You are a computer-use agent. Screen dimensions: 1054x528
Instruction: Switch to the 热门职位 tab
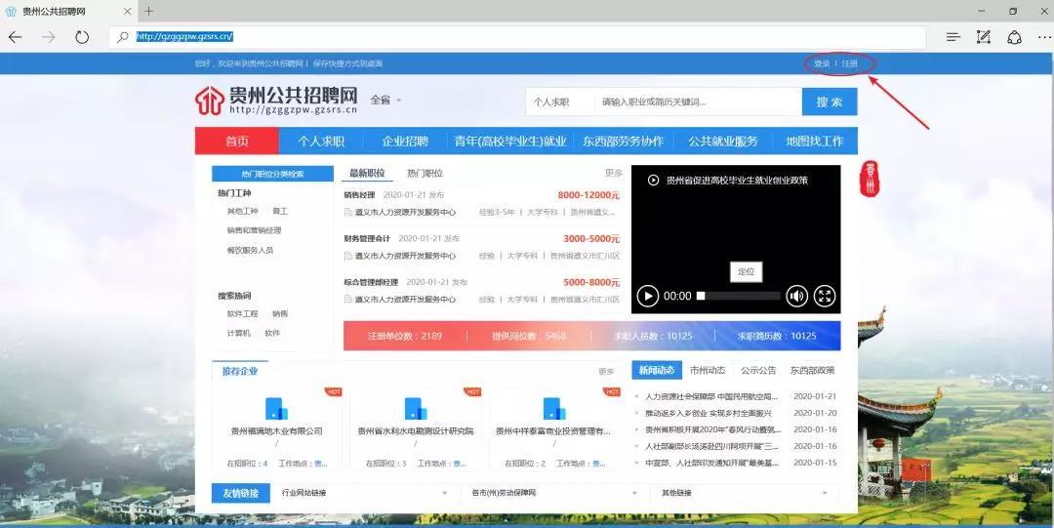tap(425, 174)
